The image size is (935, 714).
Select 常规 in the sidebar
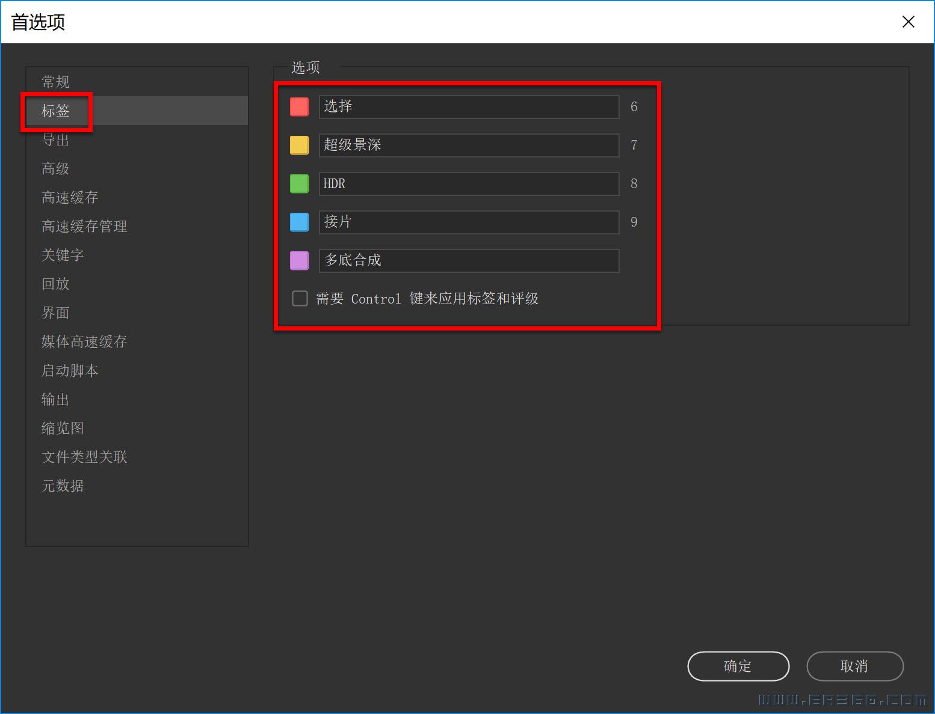coord(55,81)
